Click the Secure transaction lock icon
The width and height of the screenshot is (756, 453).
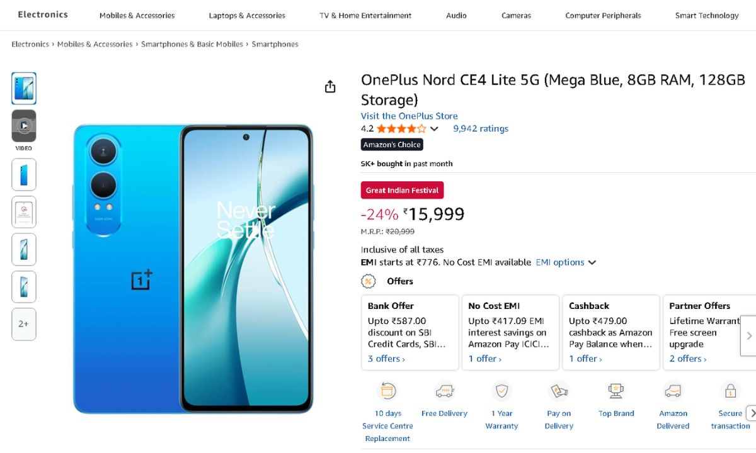(730, 391)
